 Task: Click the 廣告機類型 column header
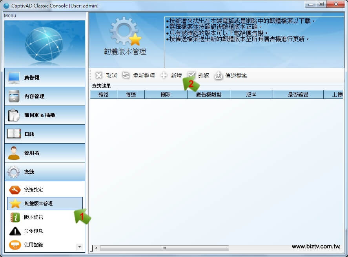(208, 95)
